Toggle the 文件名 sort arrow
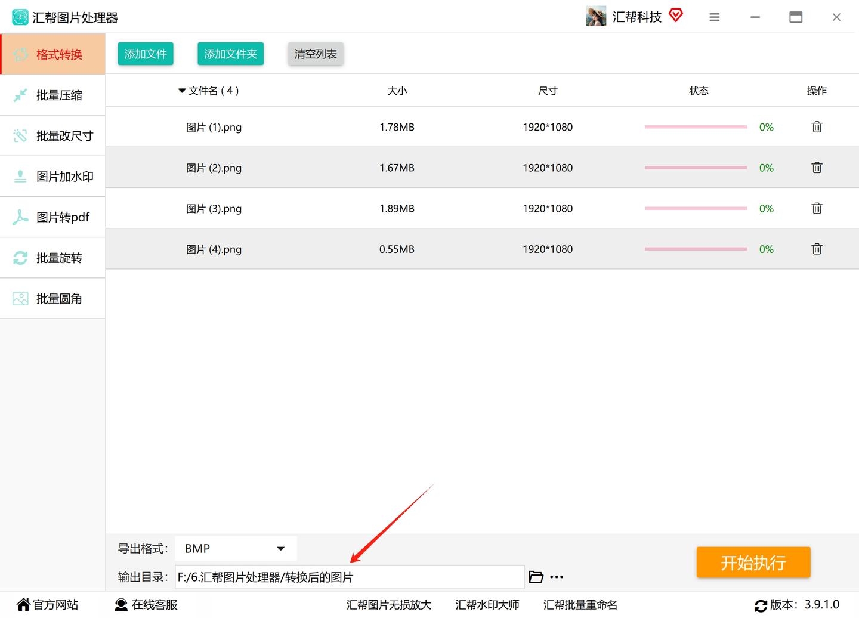 (x=181, y=91)
